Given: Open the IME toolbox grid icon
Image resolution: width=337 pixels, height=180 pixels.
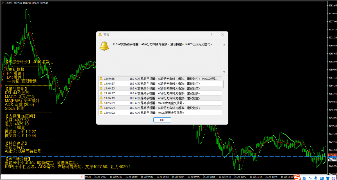Looking at the screenshot, I should click(334, 178).
